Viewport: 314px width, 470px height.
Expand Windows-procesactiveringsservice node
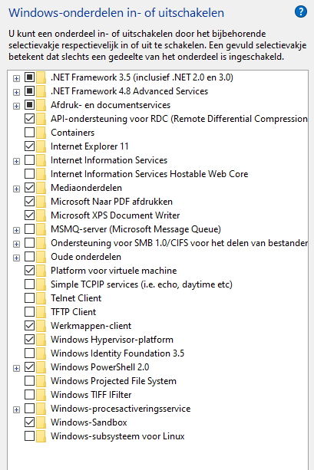point(17,409)
